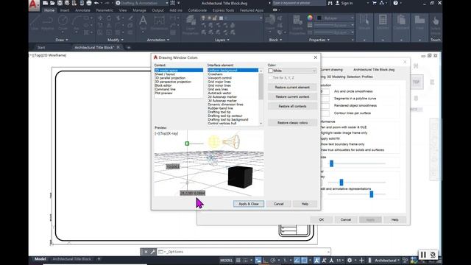Expand the Modify panel dropdown

115,40
